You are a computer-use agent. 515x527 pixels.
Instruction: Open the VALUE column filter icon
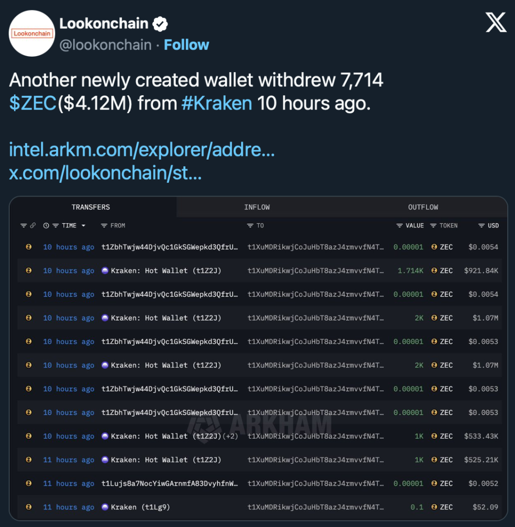coord(399,226)
